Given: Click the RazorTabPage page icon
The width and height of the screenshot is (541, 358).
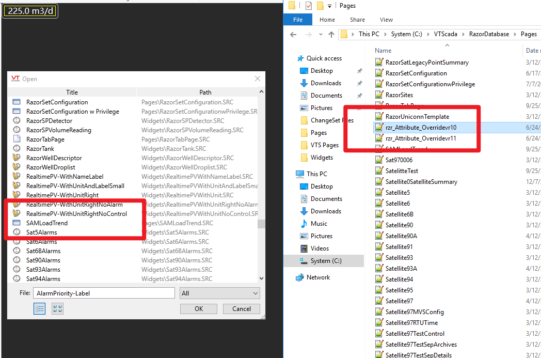Looking at the screenshot, I should tap(16, 139).
